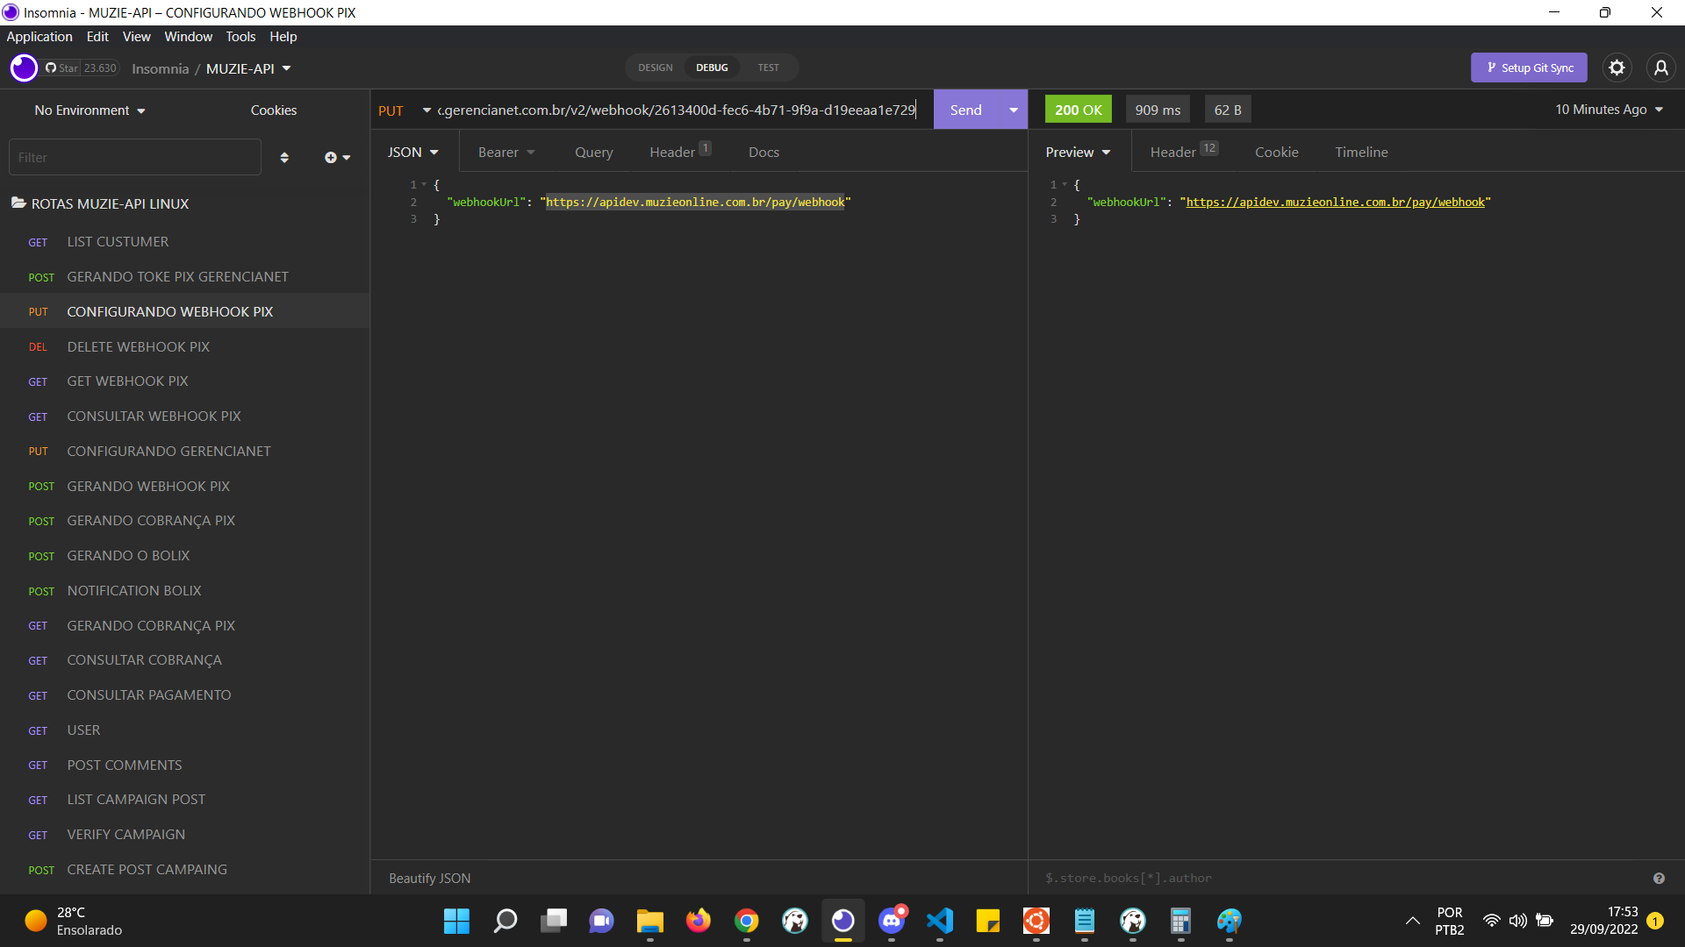Open Discord from taskbar
This screenshot has height=947, width=1685.
(892, 921)
